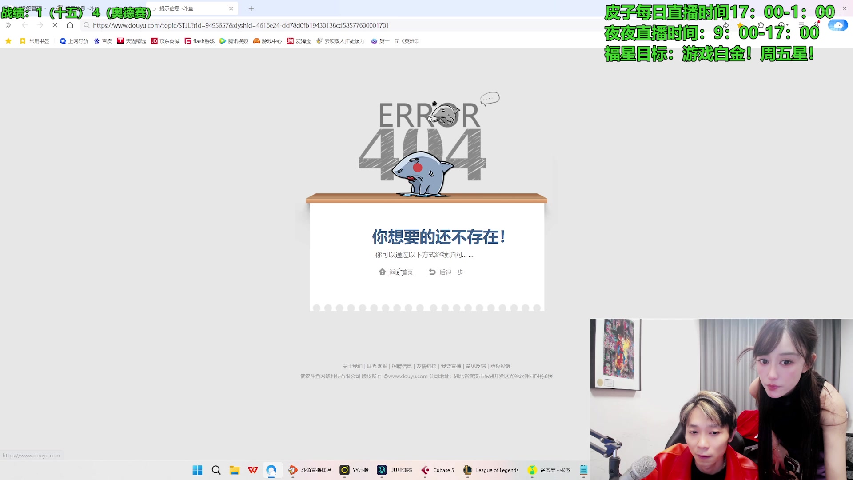Image resolution: width=853 pixels, height=480 pixels.
Task: Open Windows taskbar search
Action: coord(216,470)
